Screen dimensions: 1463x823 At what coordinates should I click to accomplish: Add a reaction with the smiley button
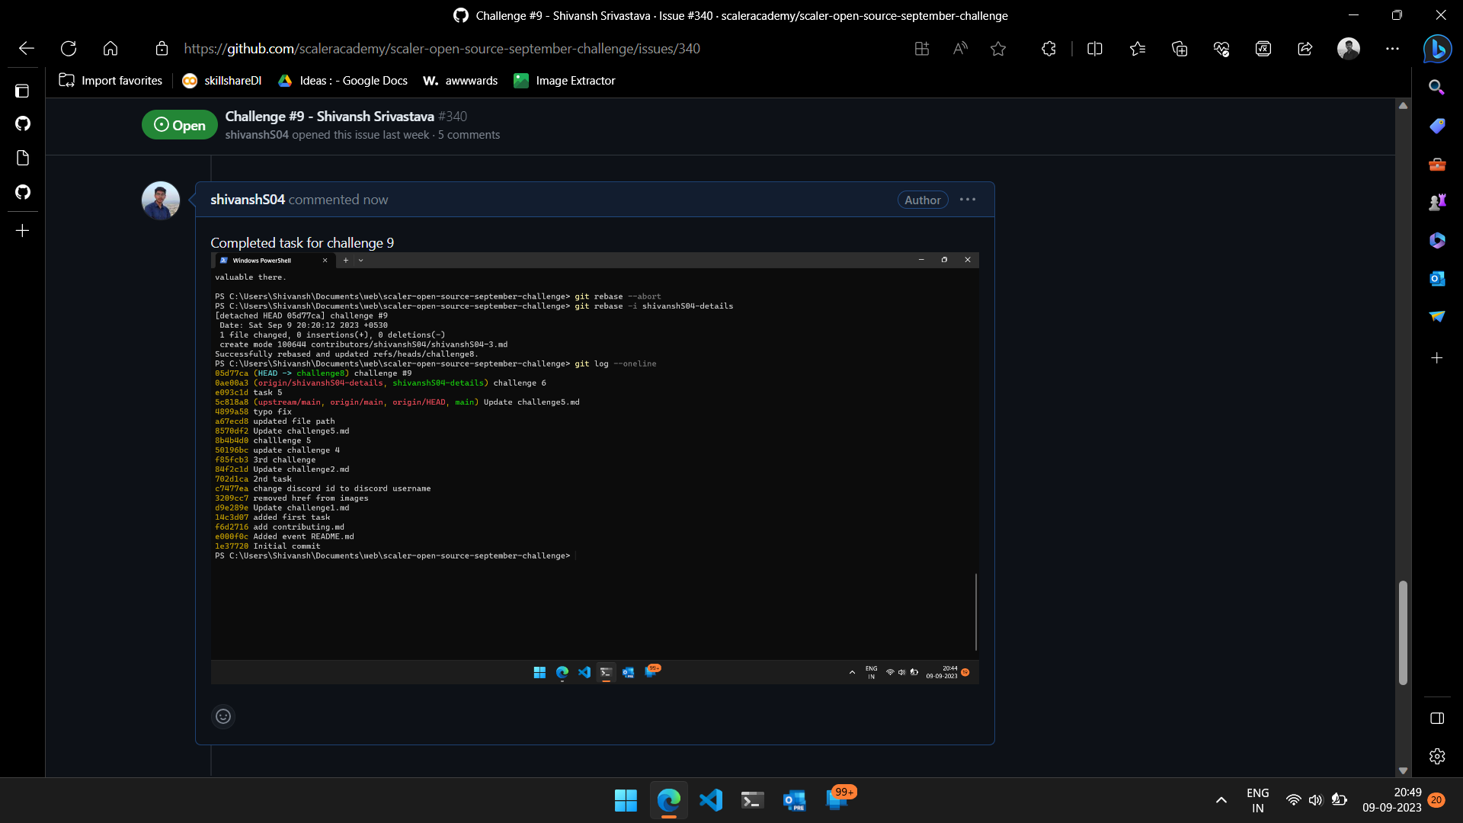click(222, 716)
